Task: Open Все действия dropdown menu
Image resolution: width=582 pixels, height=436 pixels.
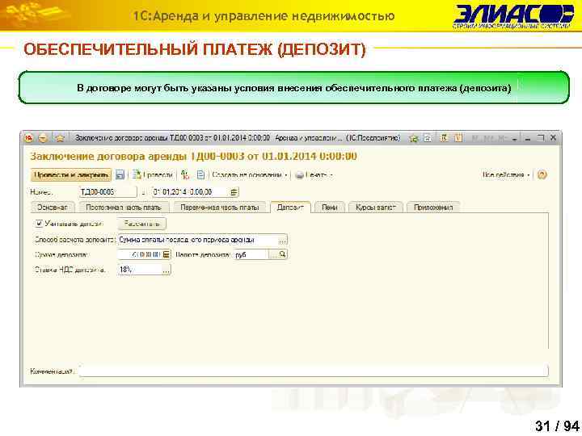Action: click(x=506, y=174)
